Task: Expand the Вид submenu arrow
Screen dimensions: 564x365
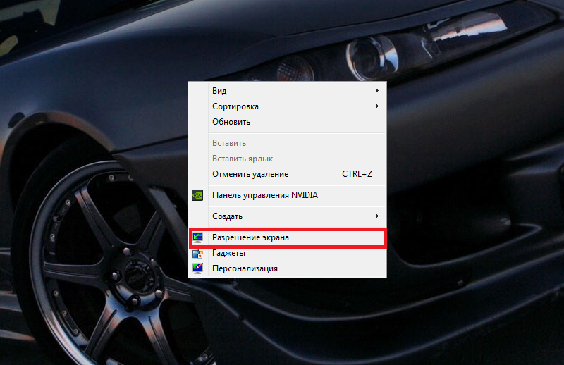Action: click(x=377, y=91)
